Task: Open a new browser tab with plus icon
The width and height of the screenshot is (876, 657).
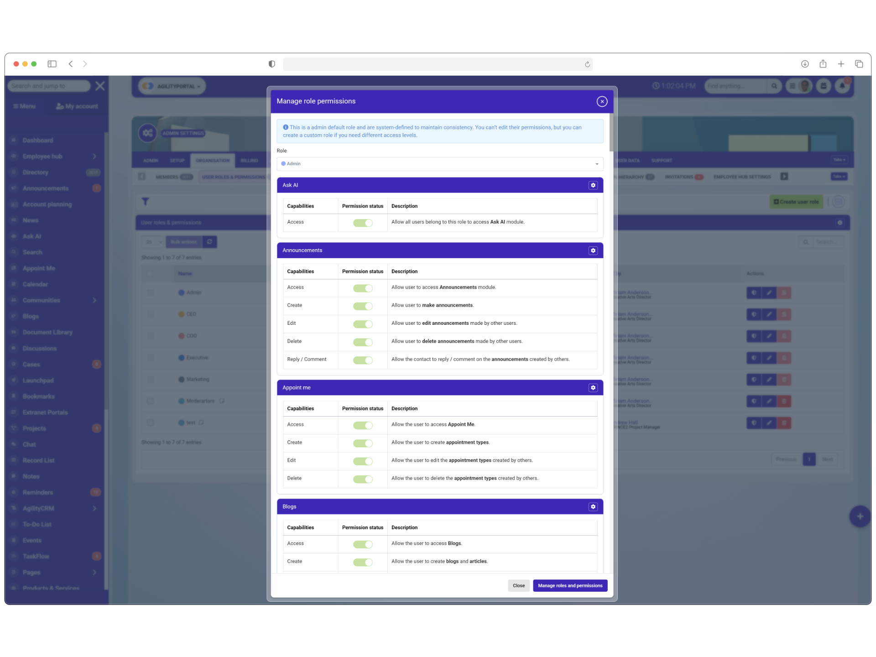Action: tap(840, 64)
